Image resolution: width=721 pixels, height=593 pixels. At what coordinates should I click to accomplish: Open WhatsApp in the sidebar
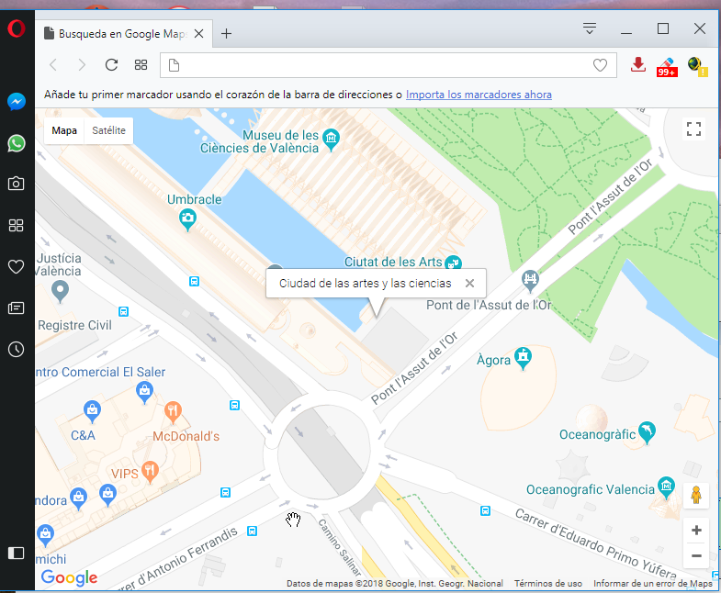click(17, 143)
